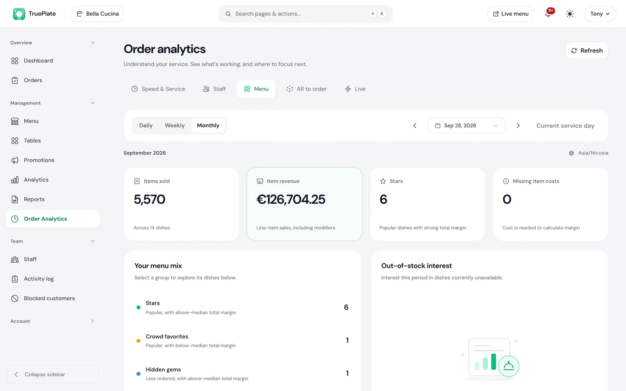Click the Refresh button
The image size is (626, 391).
click(x=587, y=50)
